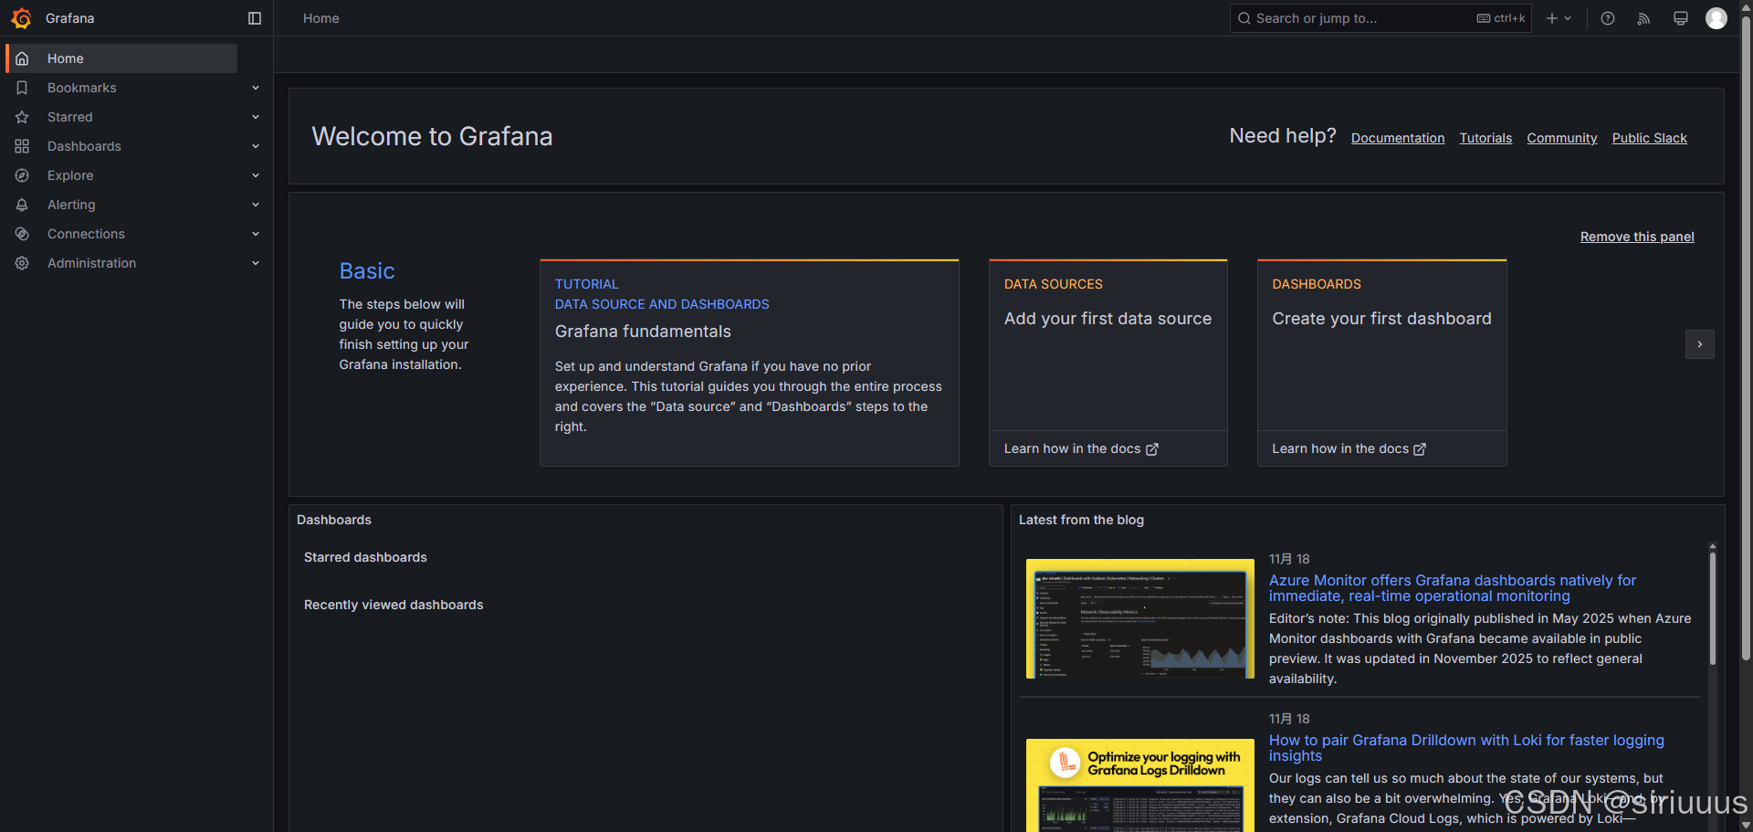Click the Home breadcrumb in top bar
Viewport: 1753px width, 832px height.
tap(321, 18)
